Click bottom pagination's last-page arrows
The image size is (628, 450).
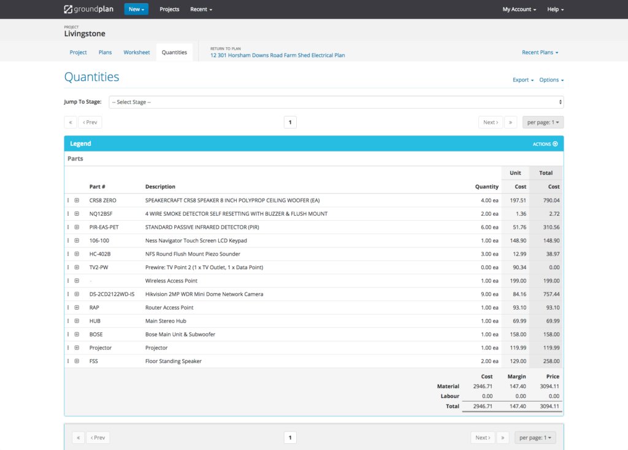click(504, 437)
